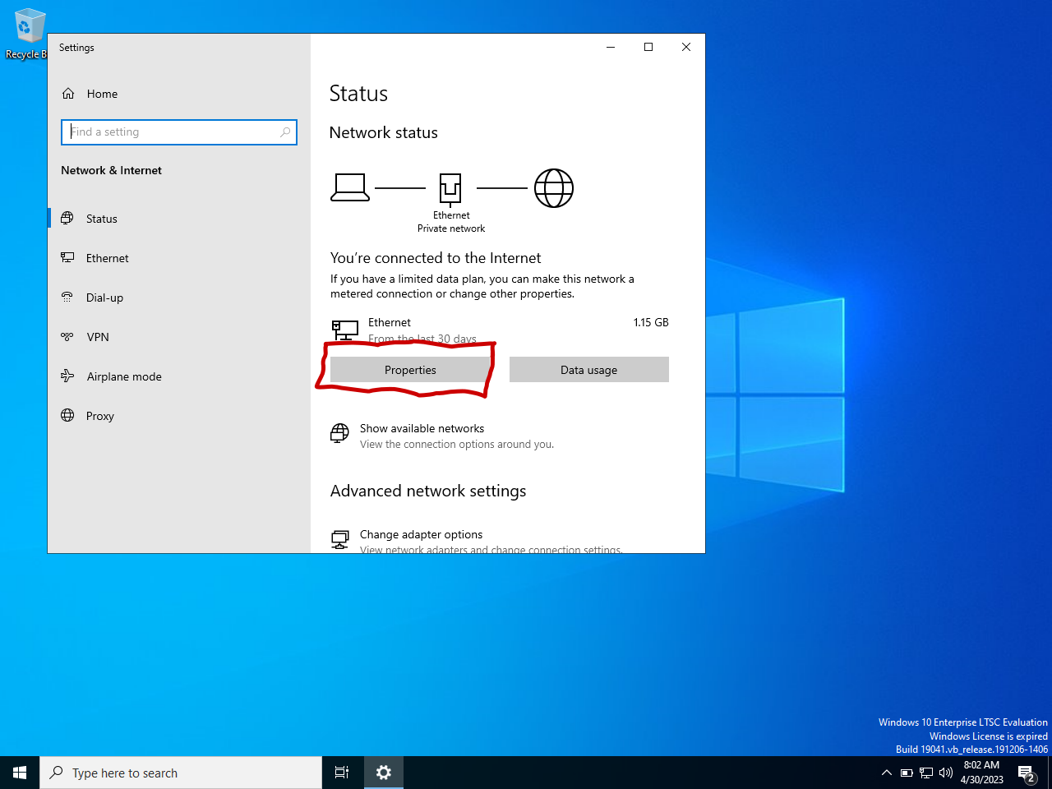Click the VPN sidebar icon
The image size is (1052, 789).
coord(67,337)
